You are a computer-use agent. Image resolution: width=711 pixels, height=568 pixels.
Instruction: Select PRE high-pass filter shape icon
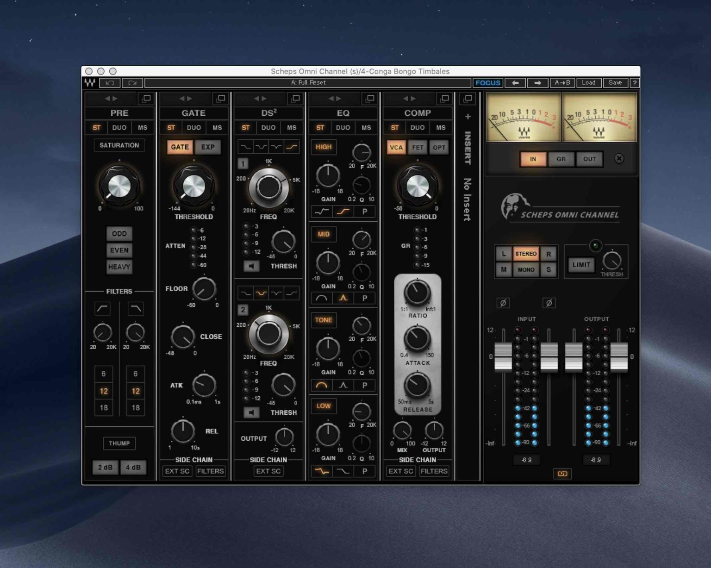102,308
